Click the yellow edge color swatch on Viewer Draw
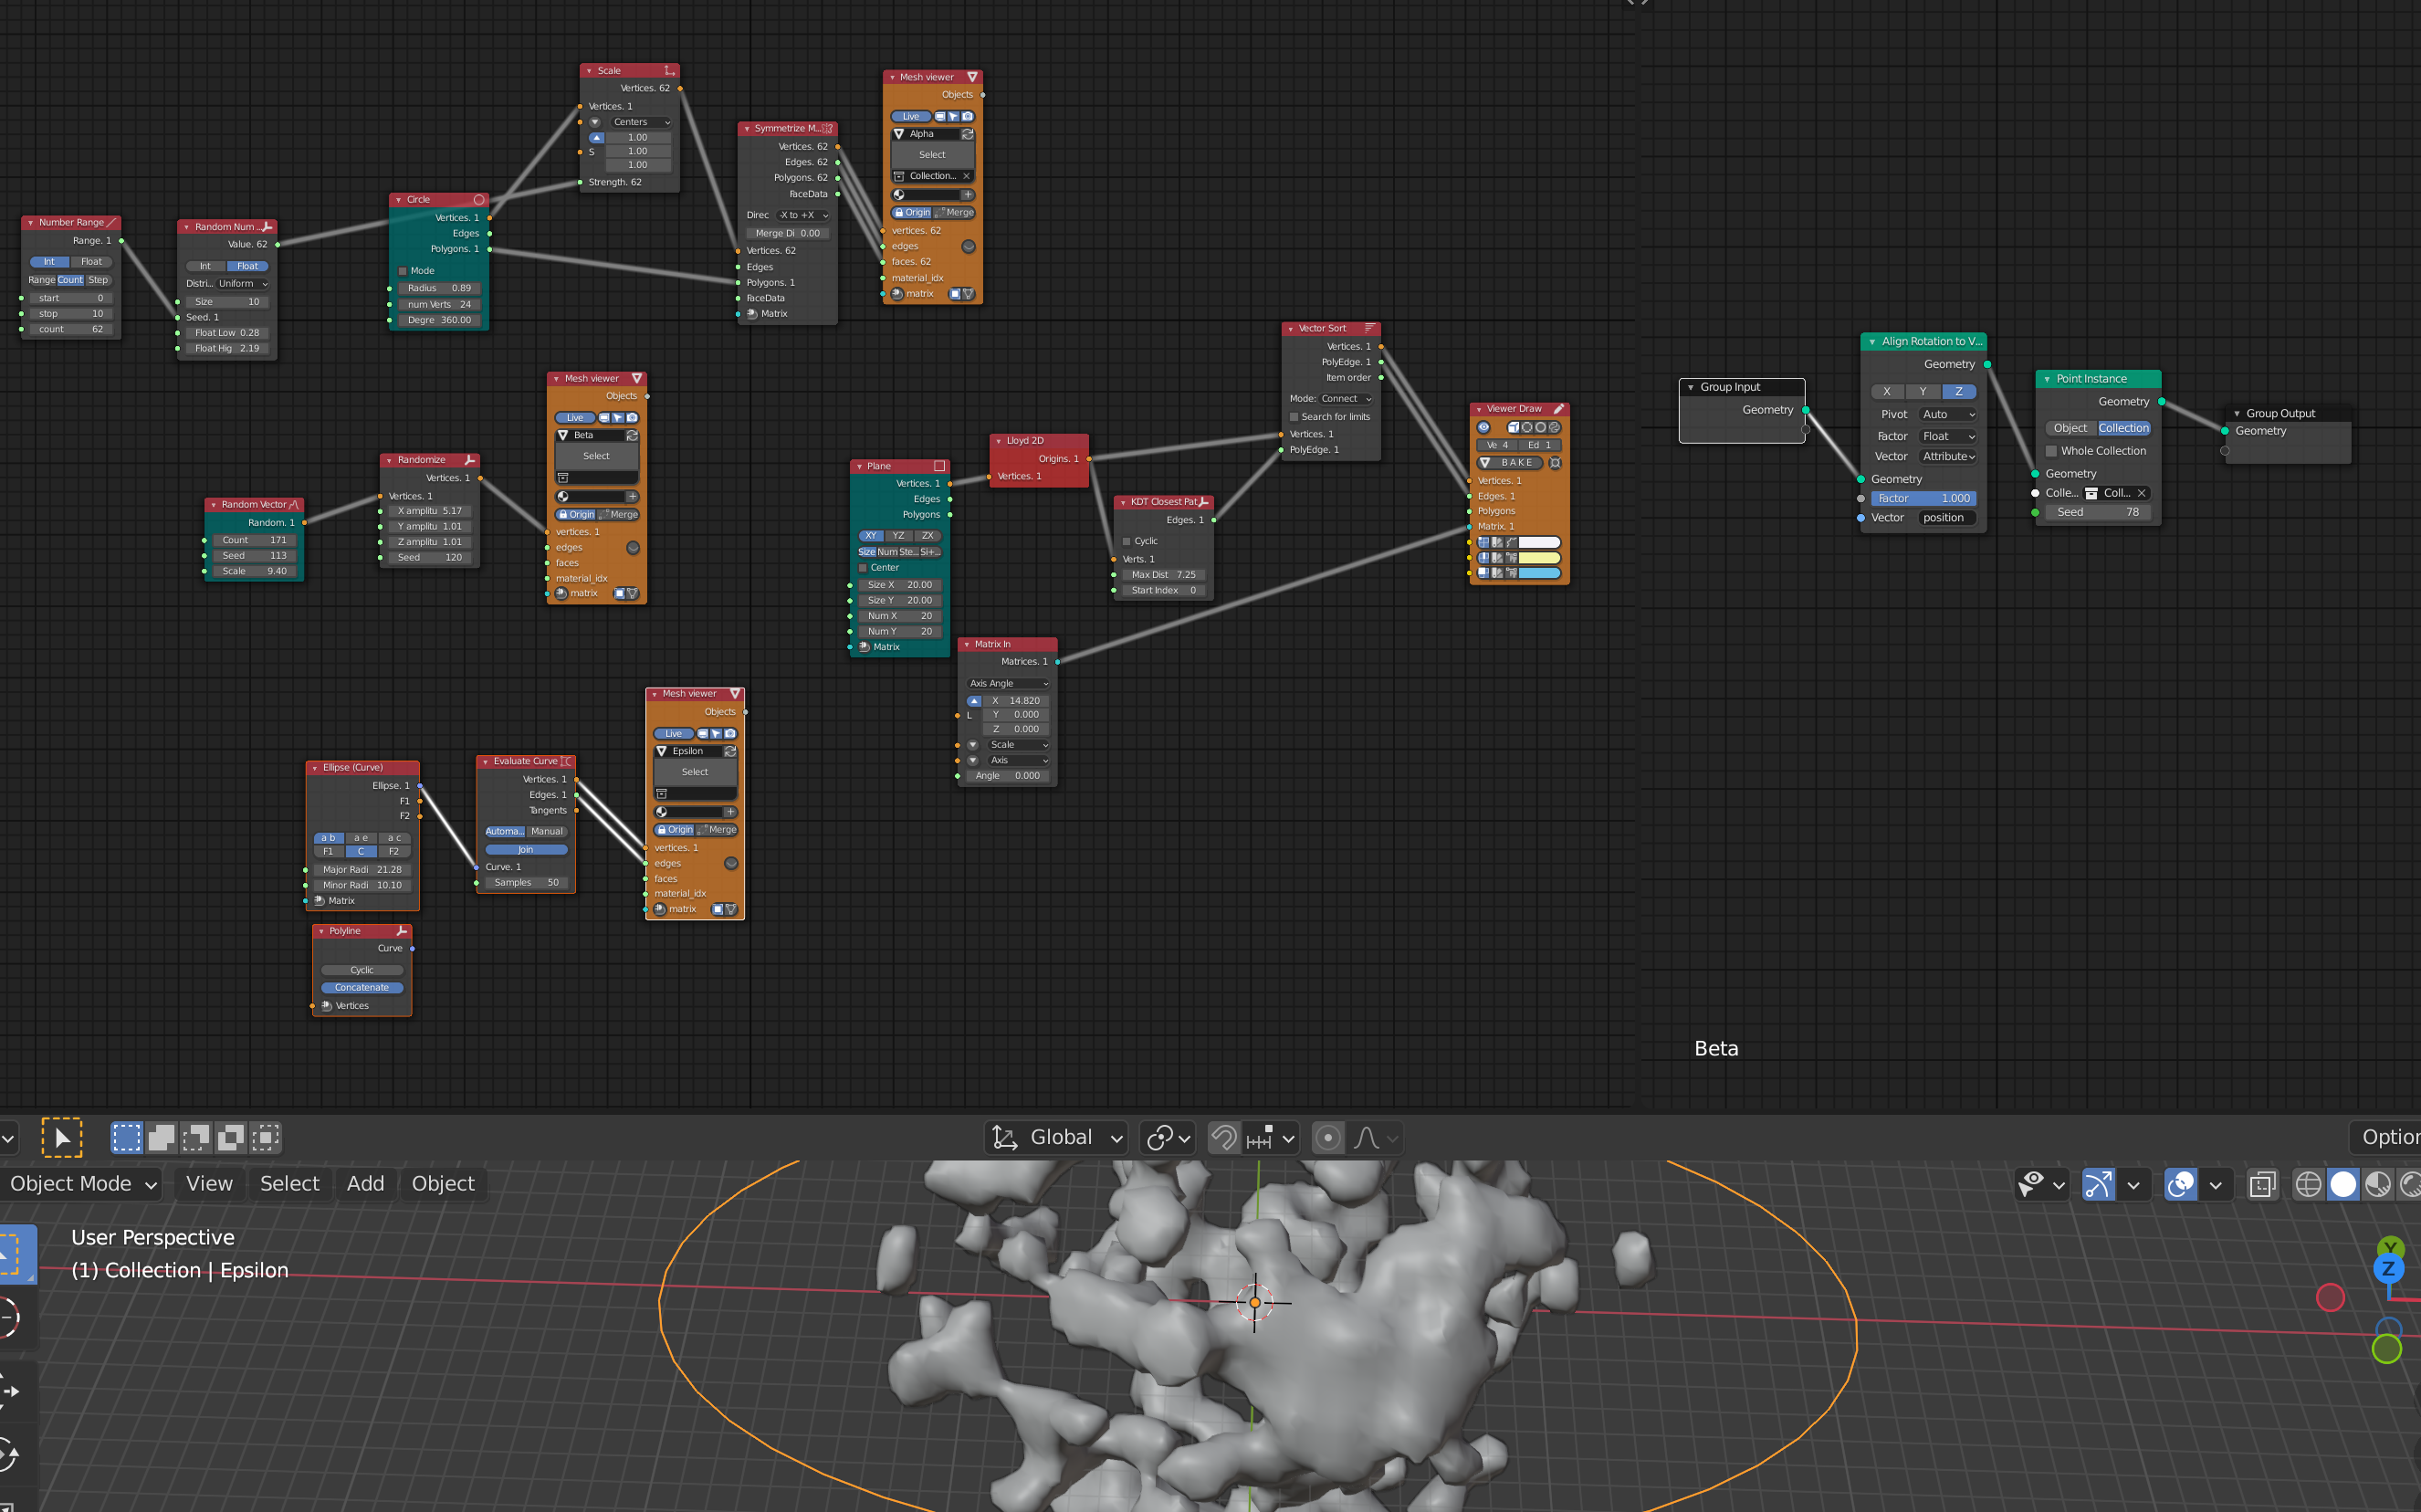 coord(1539,557)
